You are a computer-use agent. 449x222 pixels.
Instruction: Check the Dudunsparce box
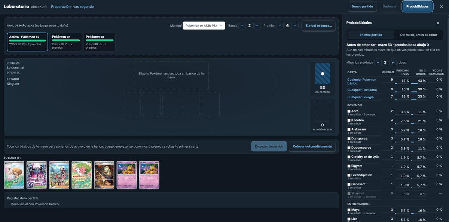(349, 148)
